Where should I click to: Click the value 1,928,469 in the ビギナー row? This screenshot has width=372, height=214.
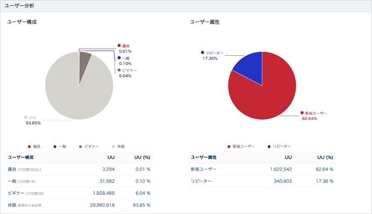[x=104, y=193]
